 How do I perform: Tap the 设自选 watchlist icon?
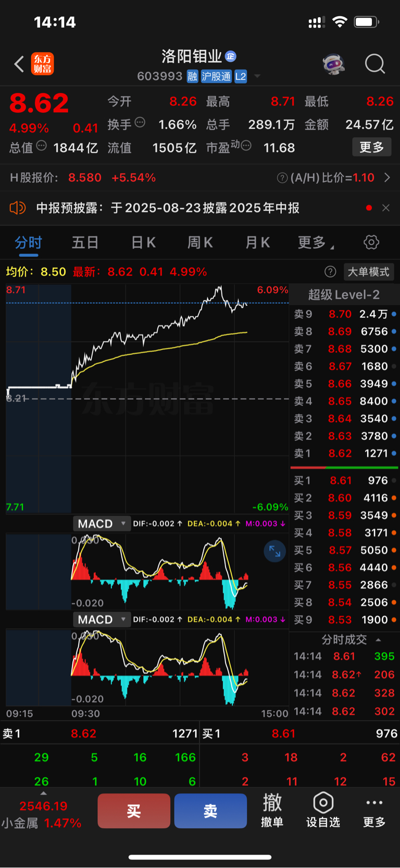[323, 811]
